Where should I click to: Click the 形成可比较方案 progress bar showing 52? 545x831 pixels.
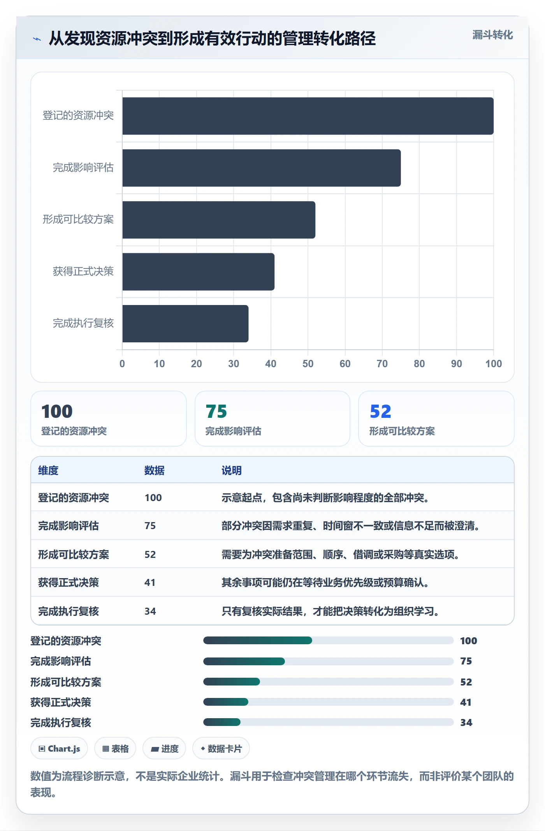[x=329, y=682]
